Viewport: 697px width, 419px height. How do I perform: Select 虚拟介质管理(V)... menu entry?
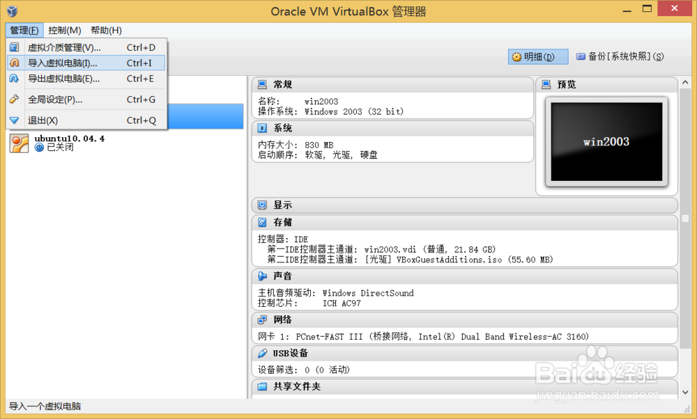(x=86, y=47)
